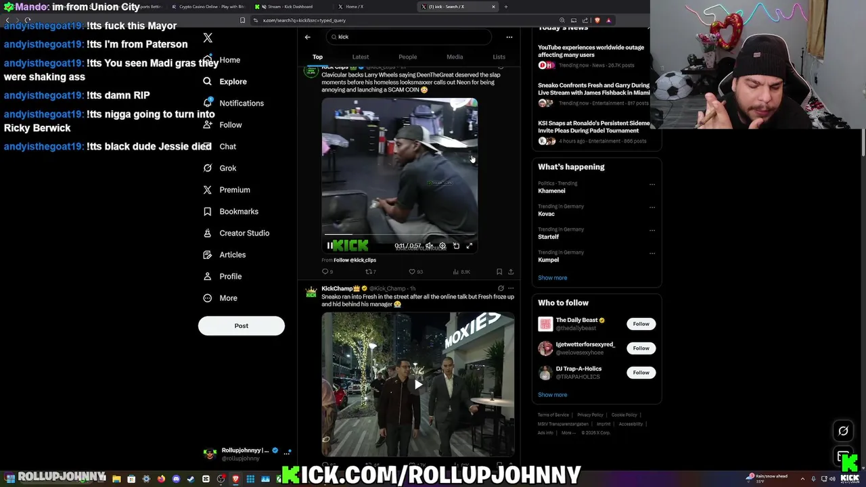The height and width of the screenshot is (487, 866).
Task: Open options for Khamenei trend
Action: click(652, 184)
